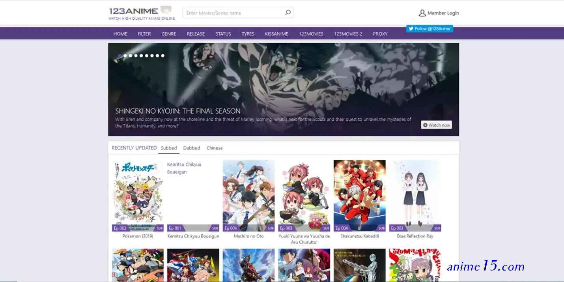Click the Mashiro no Oto title link
The width and height of the screenshot is (564, 282).
tap(248, 236)
